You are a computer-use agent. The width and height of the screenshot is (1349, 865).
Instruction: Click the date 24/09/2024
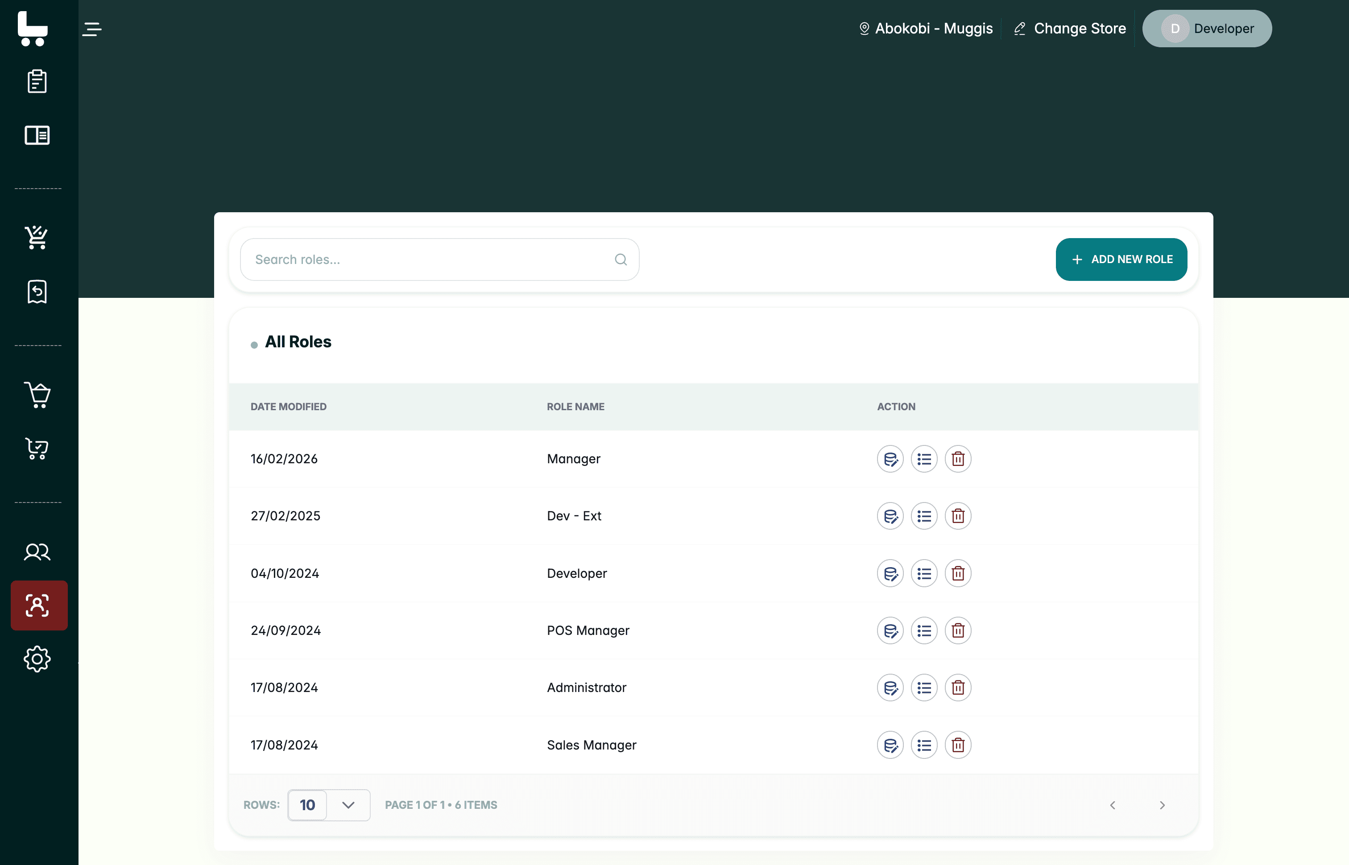pos(286,630)
